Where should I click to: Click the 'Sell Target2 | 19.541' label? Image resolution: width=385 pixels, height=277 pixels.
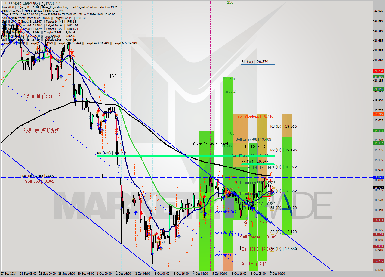tap(42, 129)
